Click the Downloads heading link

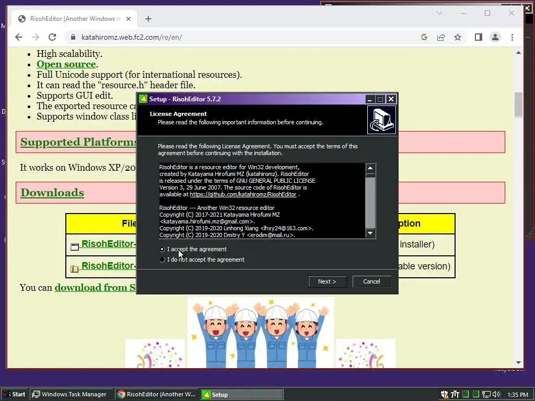[x=52, y=193]
